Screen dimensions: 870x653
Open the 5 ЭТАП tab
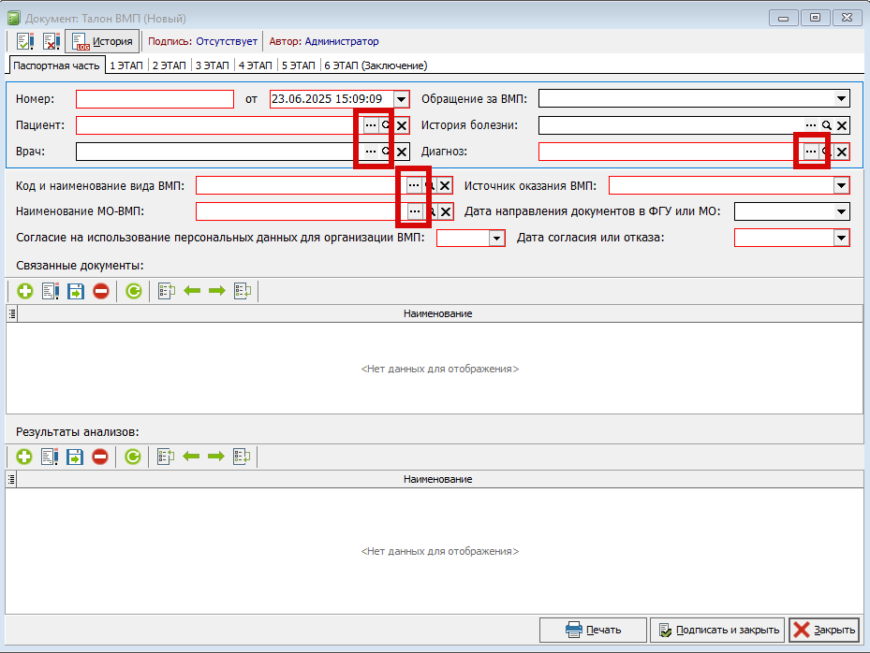(x=299, y=65)
